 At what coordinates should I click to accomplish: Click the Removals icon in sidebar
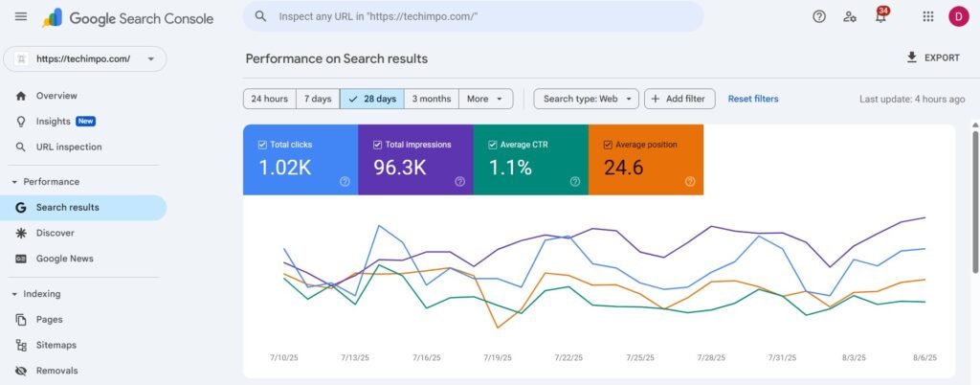(x=21, y=371)
